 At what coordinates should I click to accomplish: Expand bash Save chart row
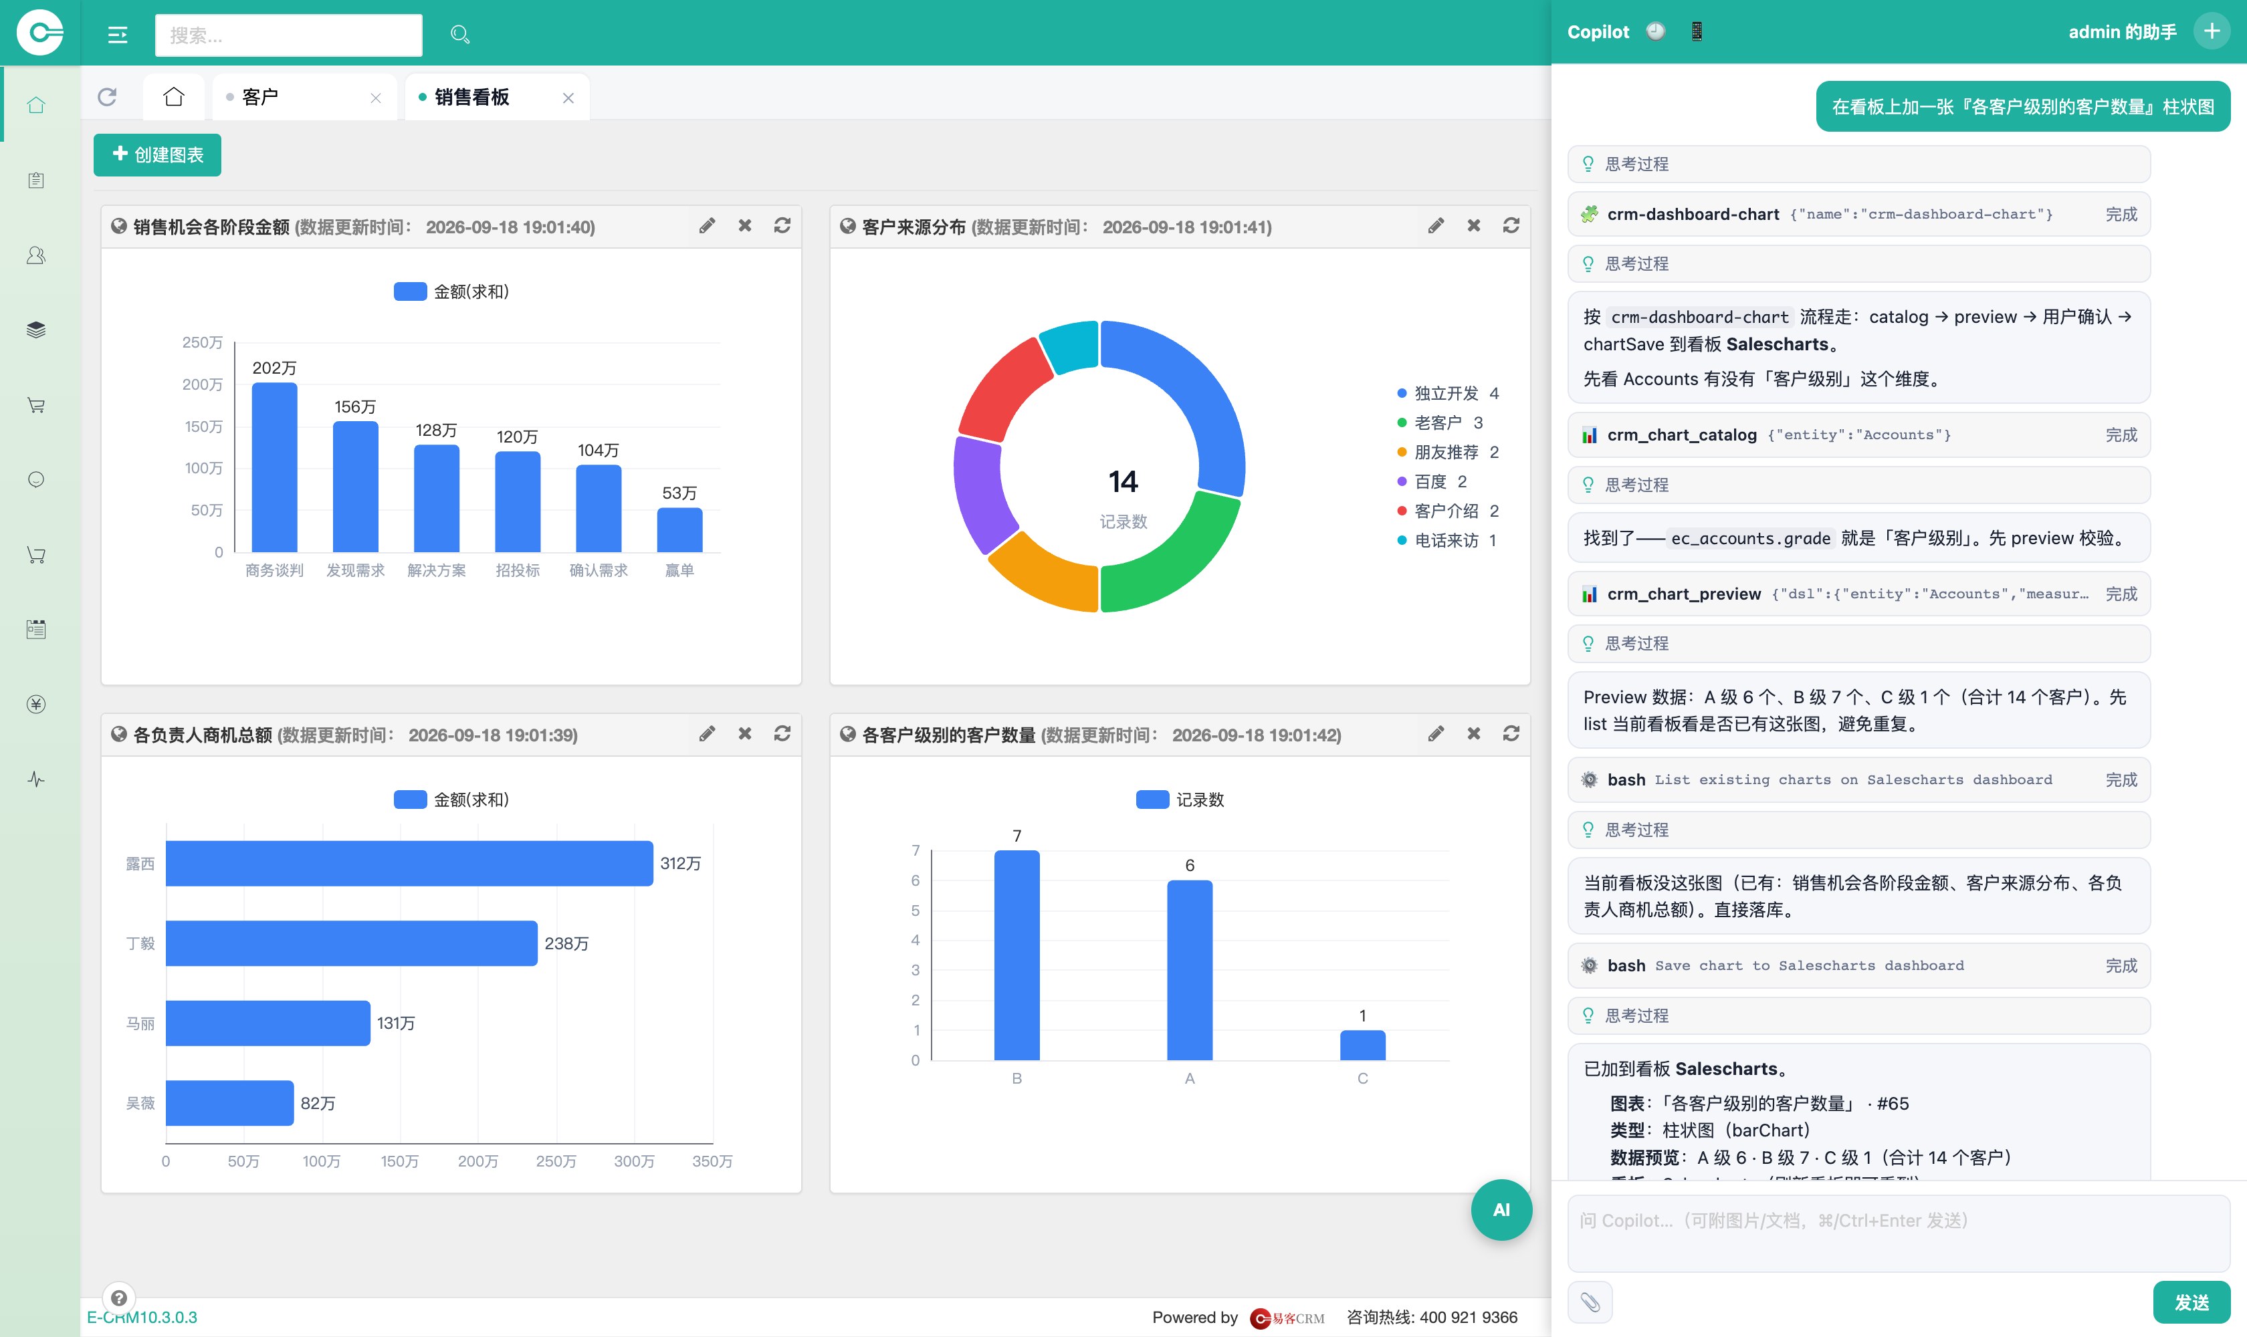click(1858, 965)
